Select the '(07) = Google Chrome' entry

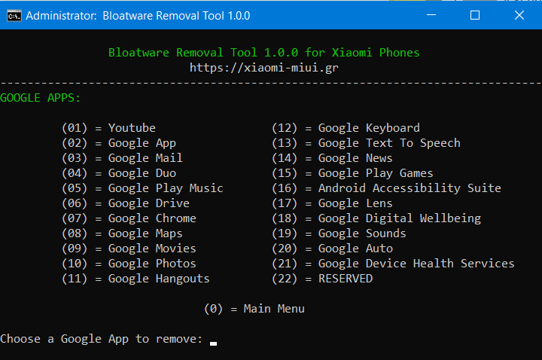pos(129,218)
